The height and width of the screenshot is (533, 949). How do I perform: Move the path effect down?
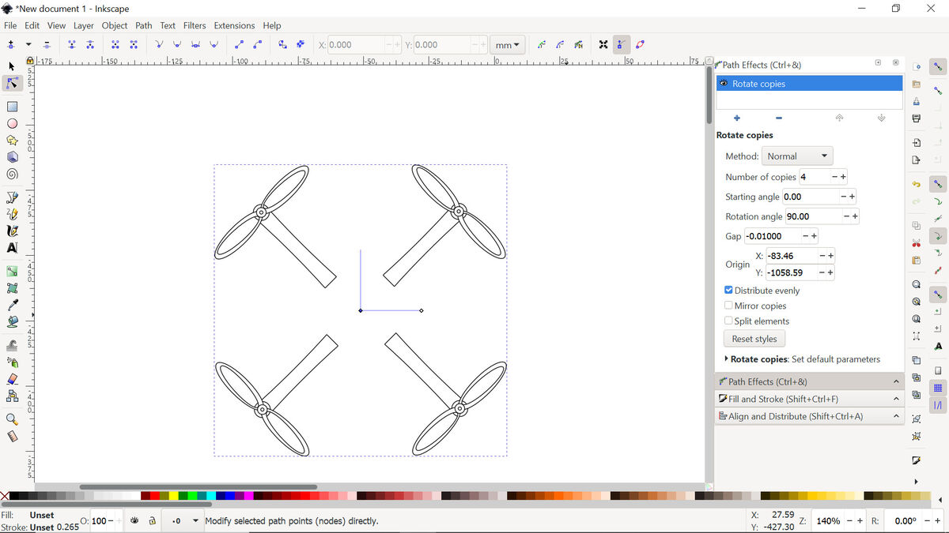point(881,118)
